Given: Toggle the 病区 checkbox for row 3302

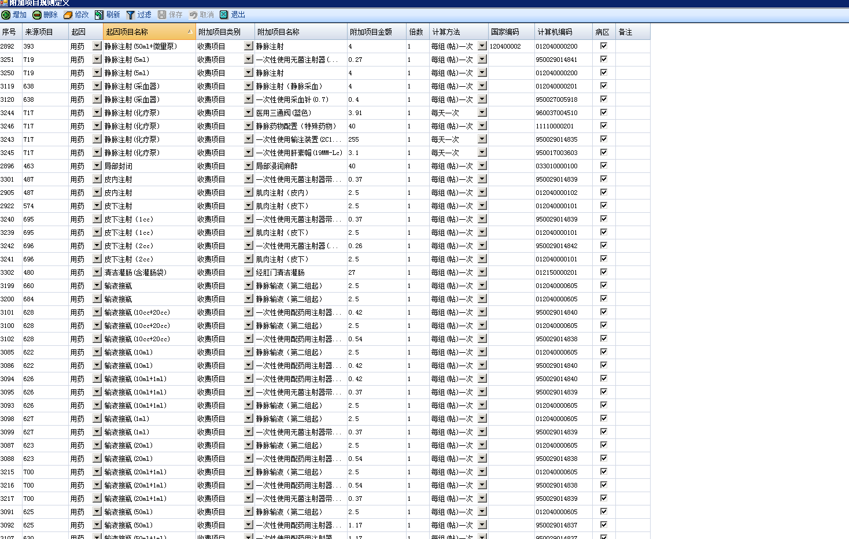Looking at the screenshot, I should tap(604, 272).
